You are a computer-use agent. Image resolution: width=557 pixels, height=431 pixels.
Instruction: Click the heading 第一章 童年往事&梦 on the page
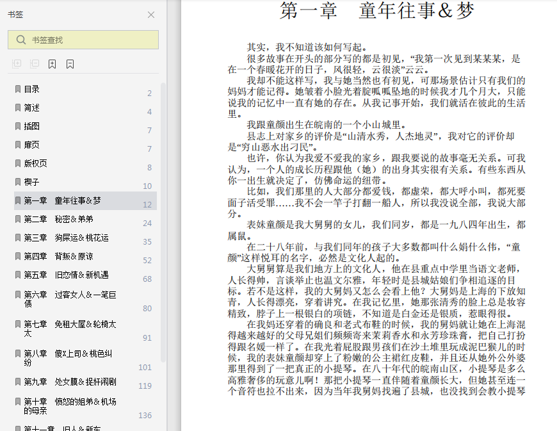click(x=376, y=10)
